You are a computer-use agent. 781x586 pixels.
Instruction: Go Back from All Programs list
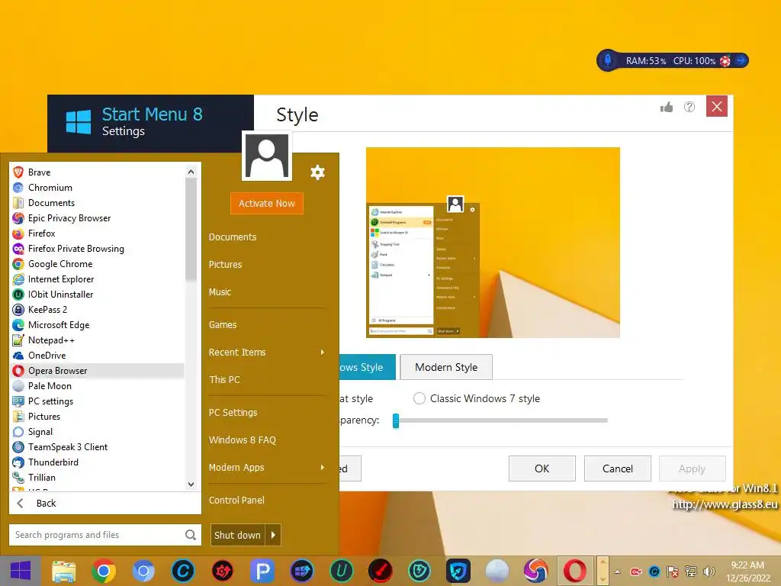pyautogui.click(x=105, y=504)
